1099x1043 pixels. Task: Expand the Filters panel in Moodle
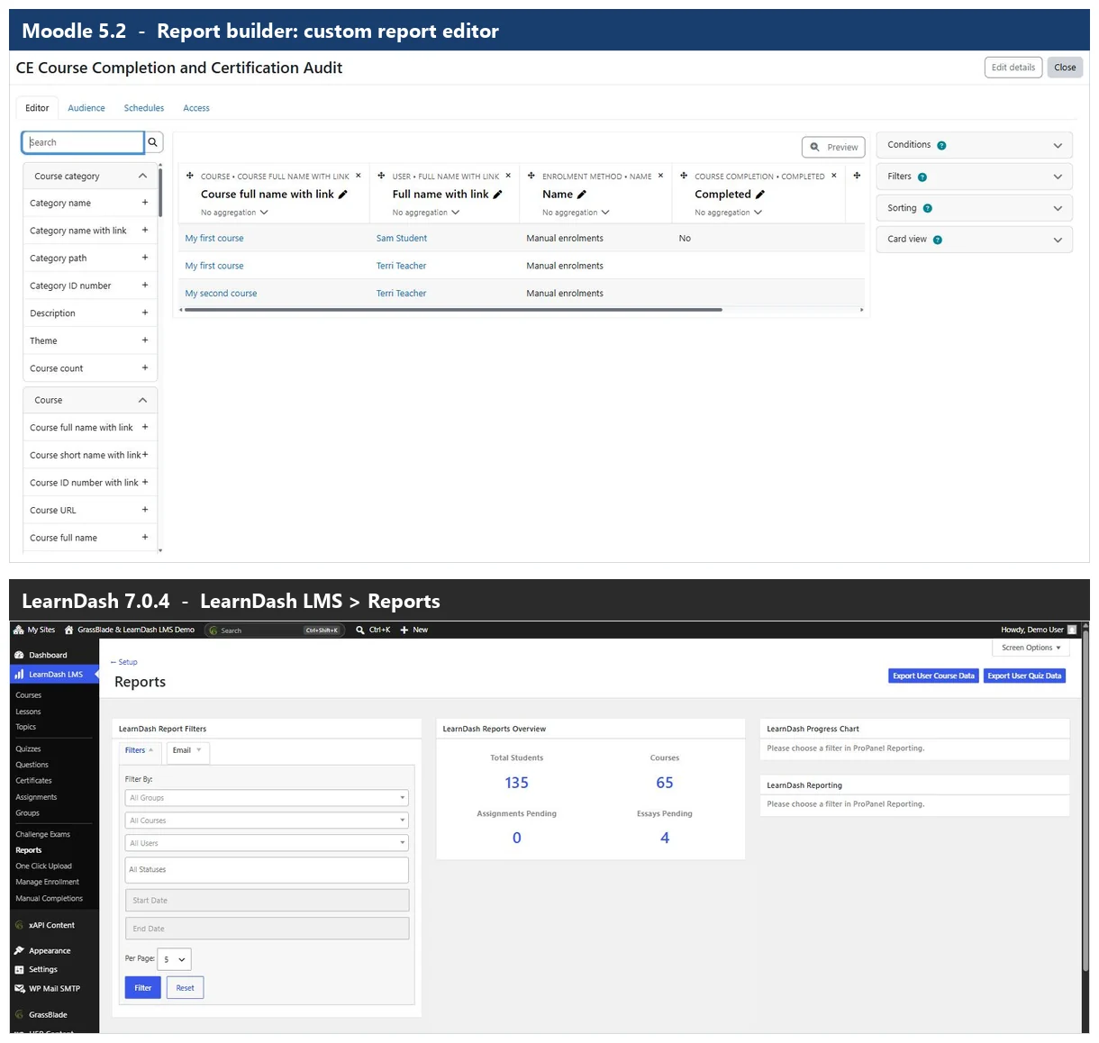click(1058, 177)
